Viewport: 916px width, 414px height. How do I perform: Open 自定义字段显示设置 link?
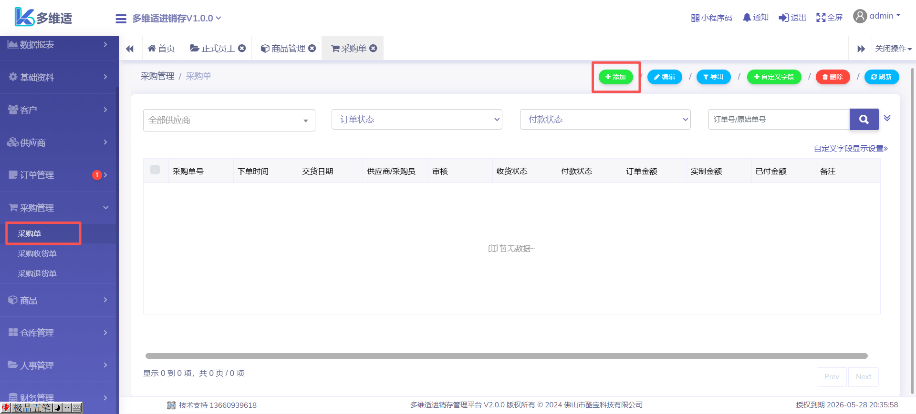click(850, 149)
